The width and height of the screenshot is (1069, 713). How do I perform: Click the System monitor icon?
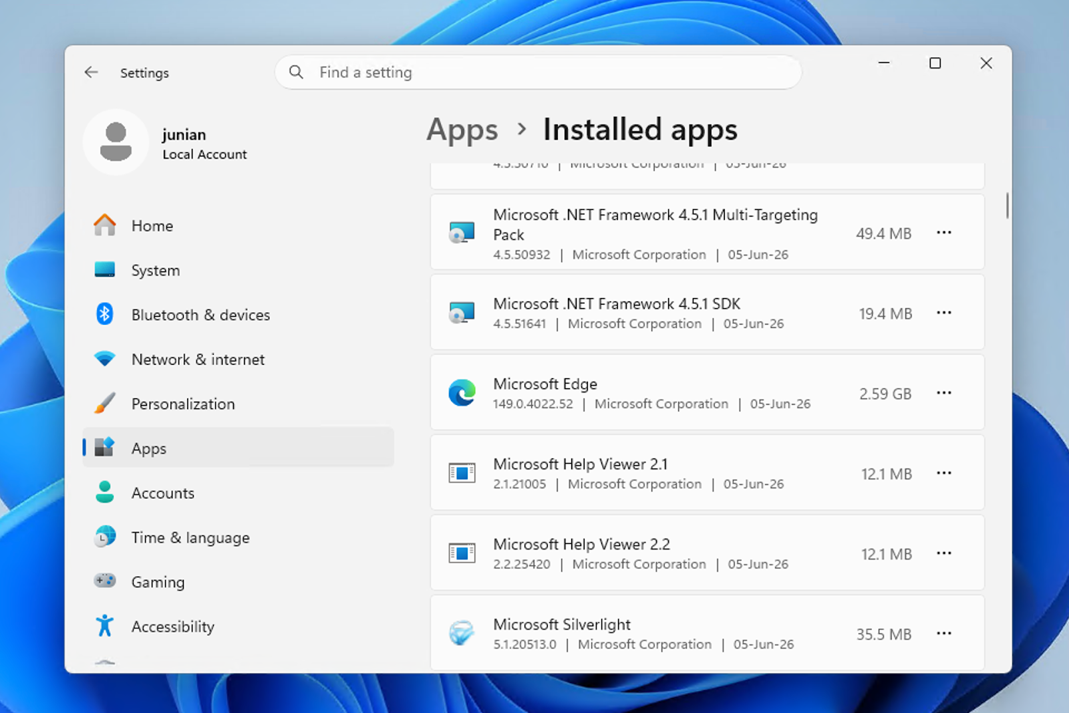pyautogui.click(x=105, y=270)
